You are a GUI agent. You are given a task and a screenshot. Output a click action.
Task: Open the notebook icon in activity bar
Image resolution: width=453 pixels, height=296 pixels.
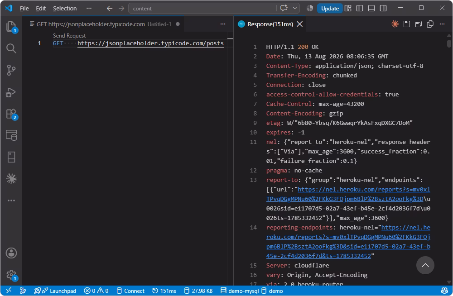coord(11,157)
